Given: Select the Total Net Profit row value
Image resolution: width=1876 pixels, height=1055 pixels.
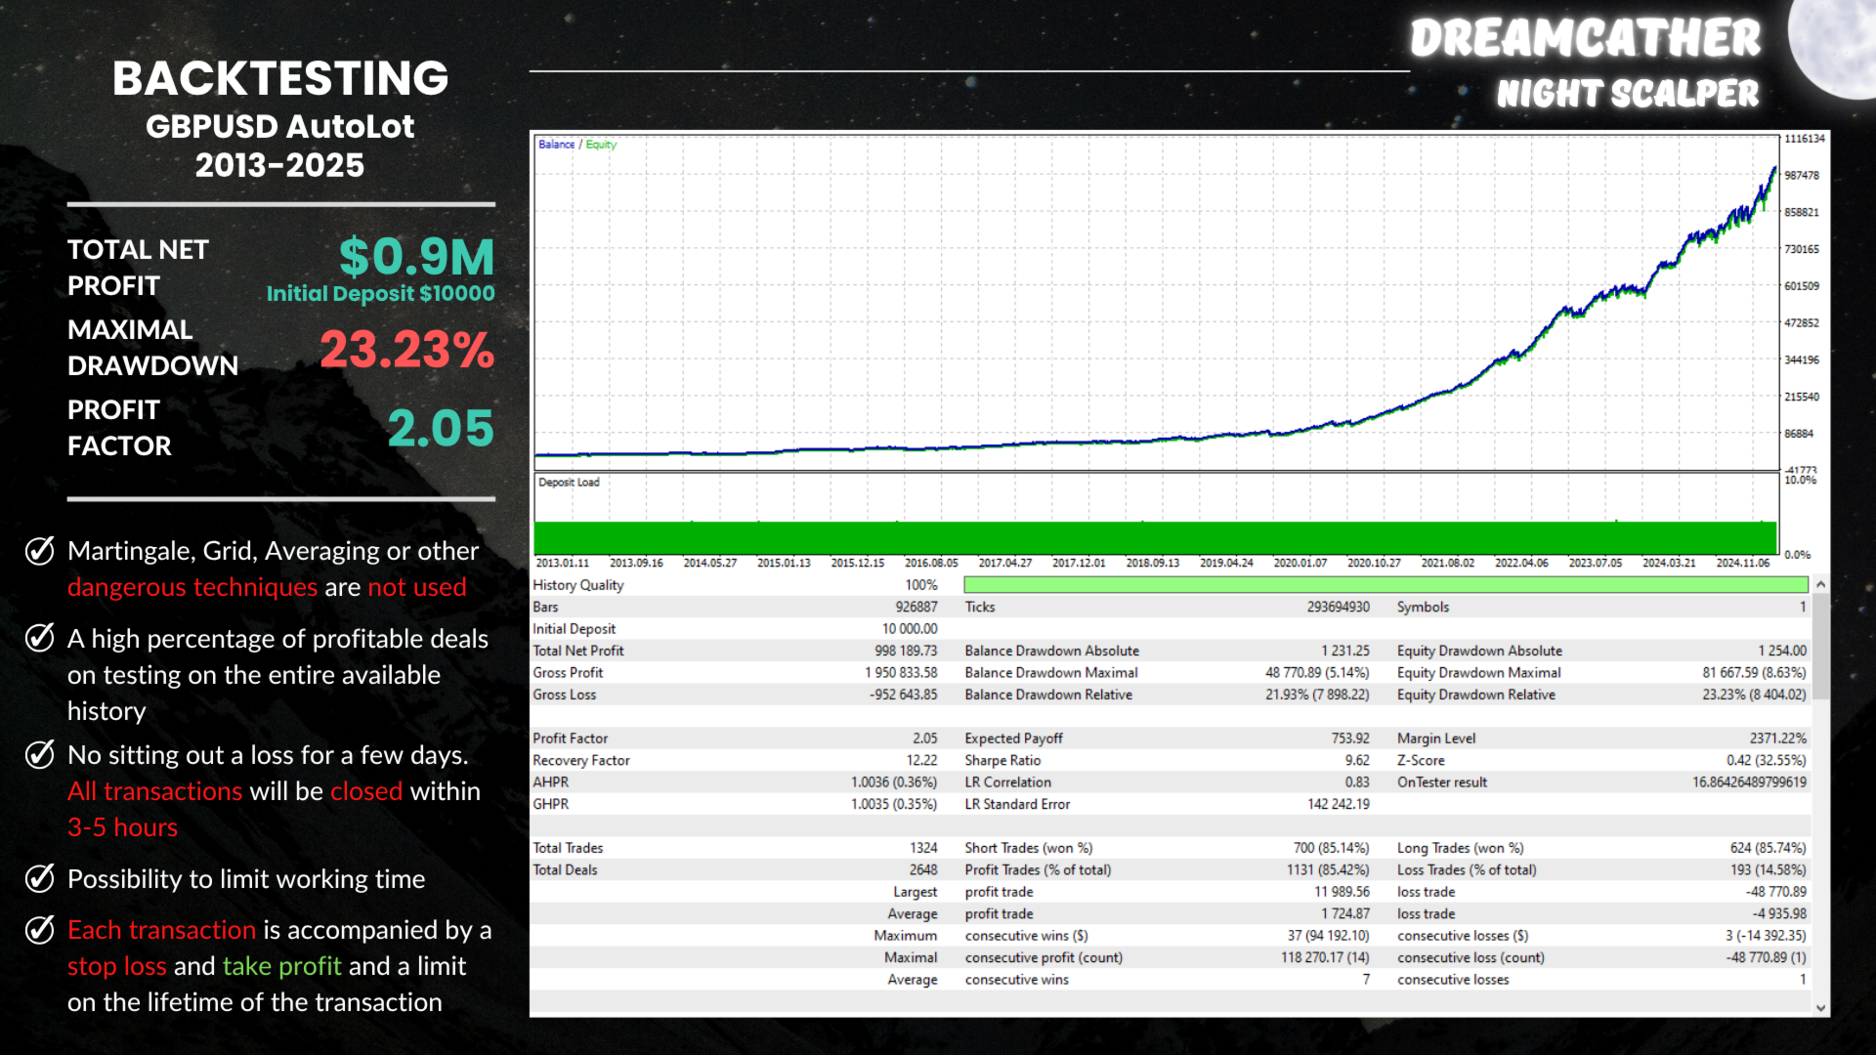Looking at the screenshot, I should pyautogui.click(x=905, y=651).
